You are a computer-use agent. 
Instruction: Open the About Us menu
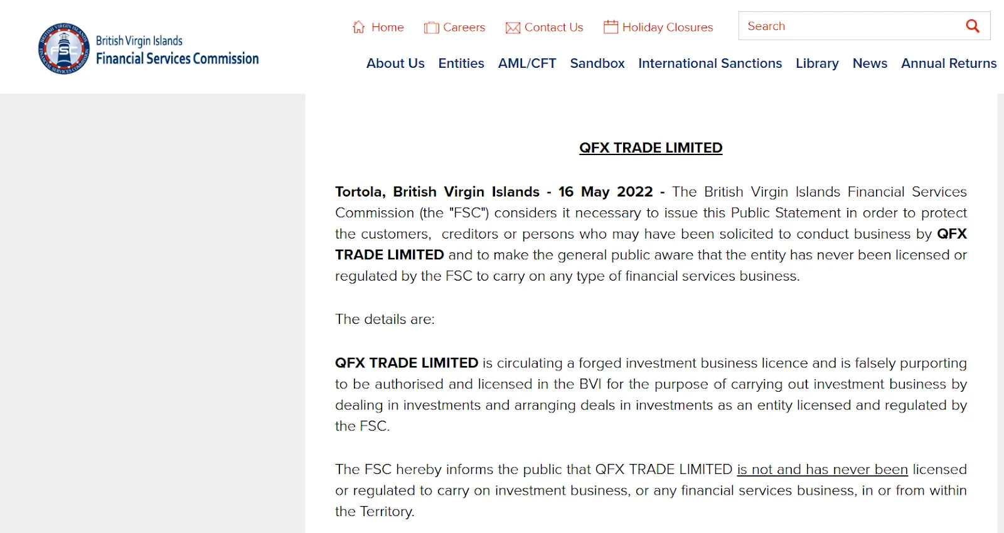[395, 63]
